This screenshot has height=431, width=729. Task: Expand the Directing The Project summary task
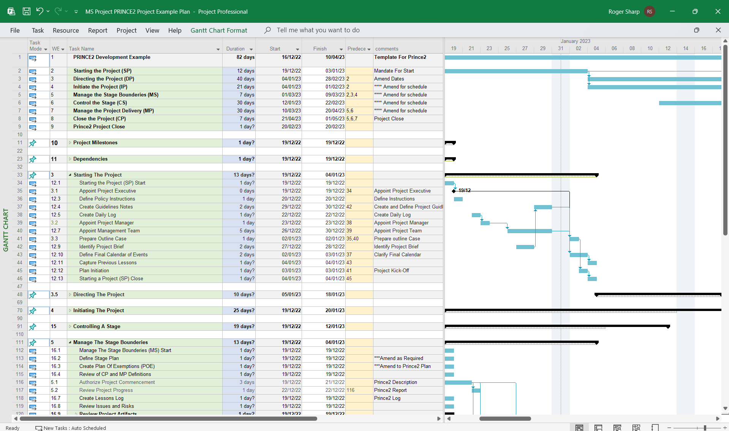click(70, 295)
